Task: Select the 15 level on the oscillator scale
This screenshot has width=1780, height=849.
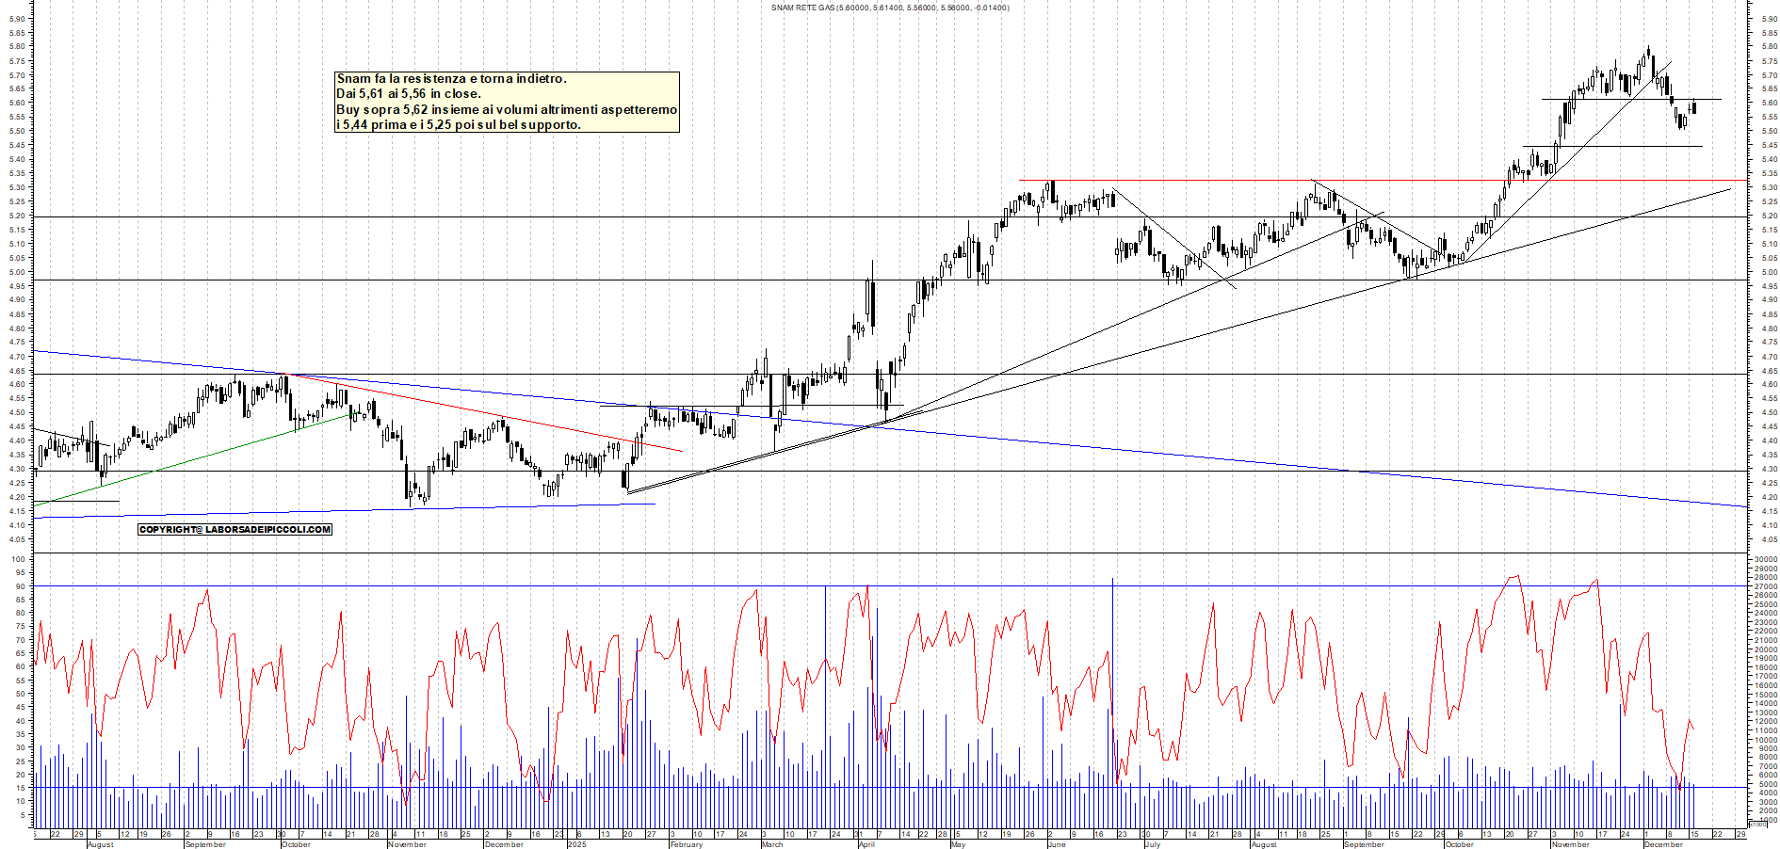Action: [x=19, y=788]
